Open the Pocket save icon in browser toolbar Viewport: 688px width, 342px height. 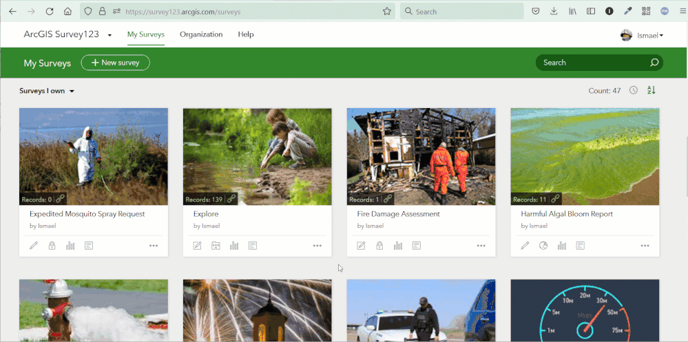coord(536,12)
